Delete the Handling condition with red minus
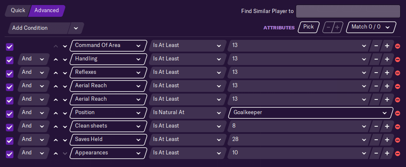This screenshot has width=406, height=167. [398, 60]
